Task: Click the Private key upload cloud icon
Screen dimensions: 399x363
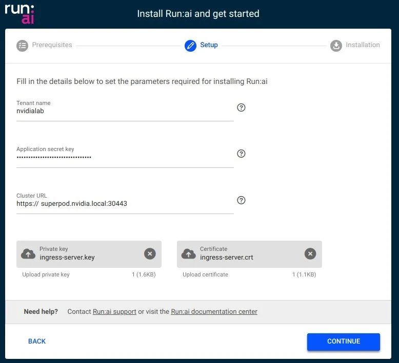Action: pyautogui.click(x=28, y=254)
